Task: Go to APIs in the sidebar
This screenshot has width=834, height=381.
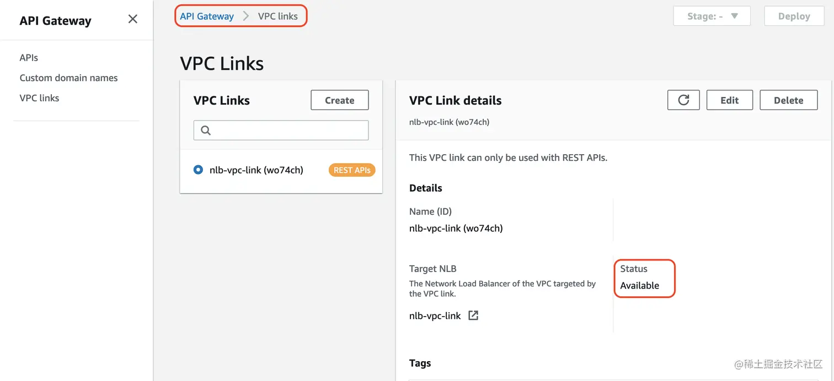Action: click(x=29, y=58)
